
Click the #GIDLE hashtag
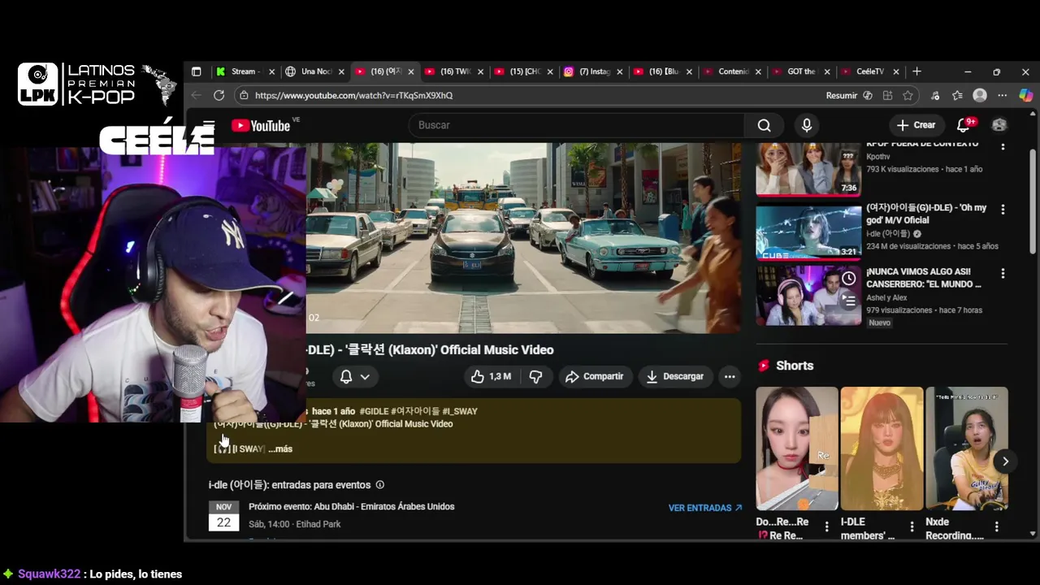pyautogui.click(x=374, y=411)
